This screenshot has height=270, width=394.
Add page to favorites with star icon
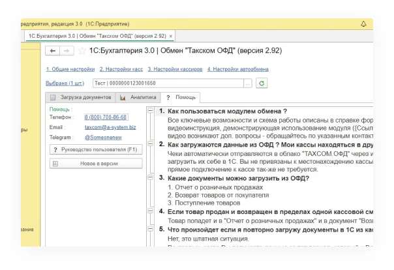[82, 51]
